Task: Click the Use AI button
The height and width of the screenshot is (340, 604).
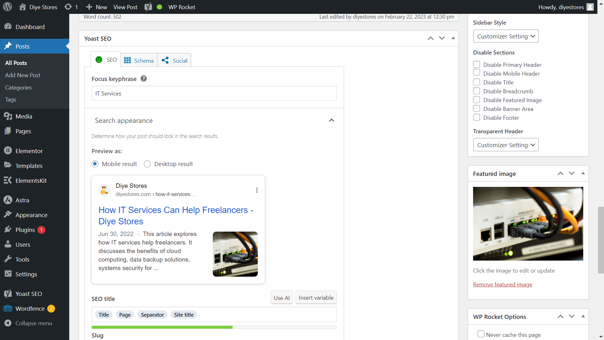Action: [282, 297]
